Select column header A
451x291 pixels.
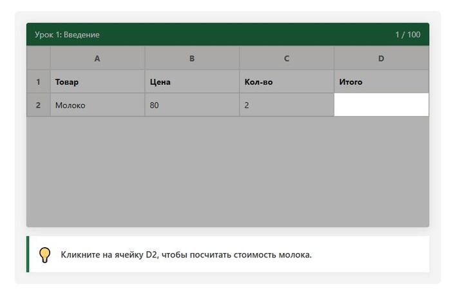click(97, 59)
